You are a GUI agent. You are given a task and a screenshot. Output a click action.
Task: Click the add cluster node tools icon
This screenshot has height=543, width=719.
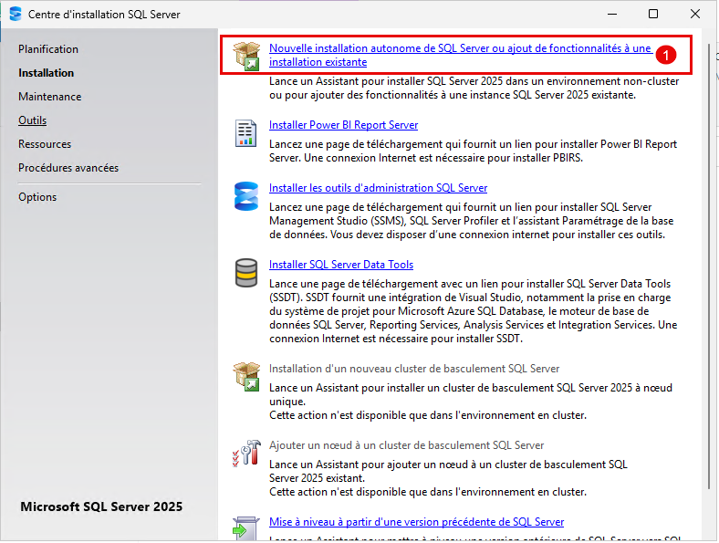tap(246, 454)
